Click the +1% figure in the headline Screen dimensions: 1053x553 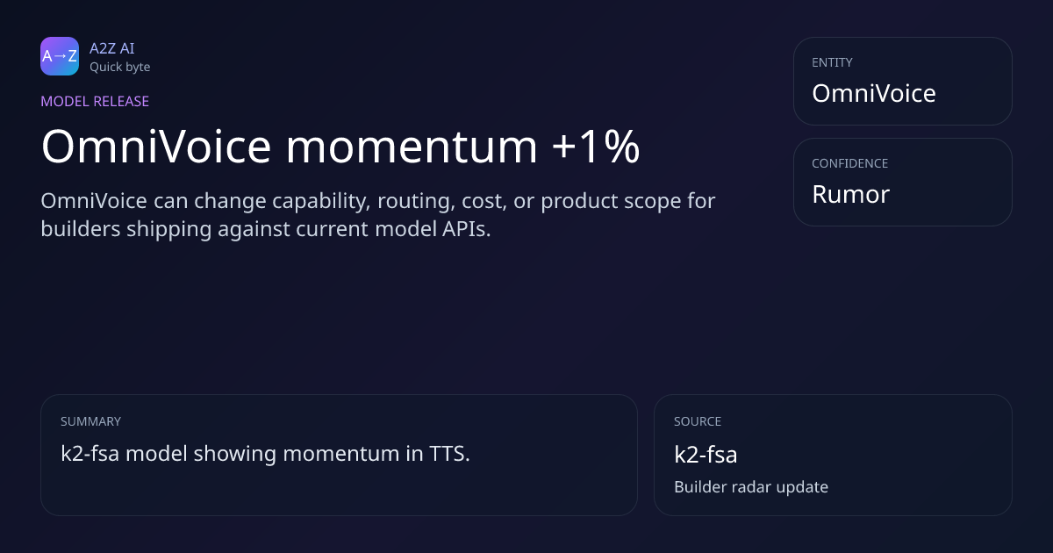pyautogui.click(x=596, y=147)
